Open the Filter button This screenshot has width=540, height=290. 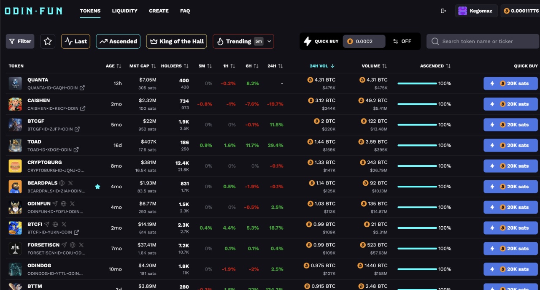pyautogui.click(x=20, y=41)
